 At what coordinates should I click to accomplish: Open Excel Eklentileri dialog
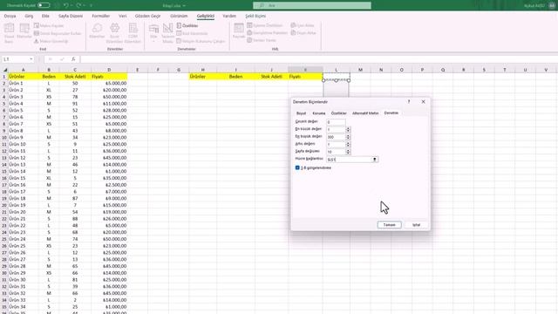click(x=114, y=33)
